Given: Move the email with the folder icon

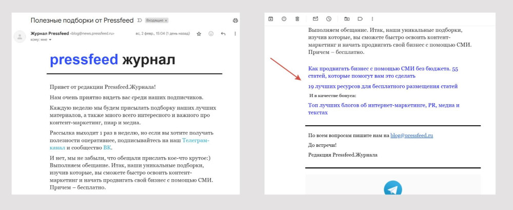Looking at the screenshot, I should [x=347, y=18].
